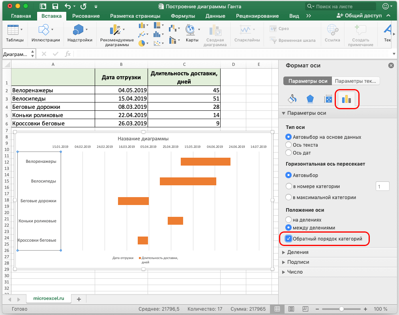The width and height of the screenshot is (399, 315).
Task: Show more ribbon tabs with >> chevron
Action: pyautogui.click(x=309, y=16)
